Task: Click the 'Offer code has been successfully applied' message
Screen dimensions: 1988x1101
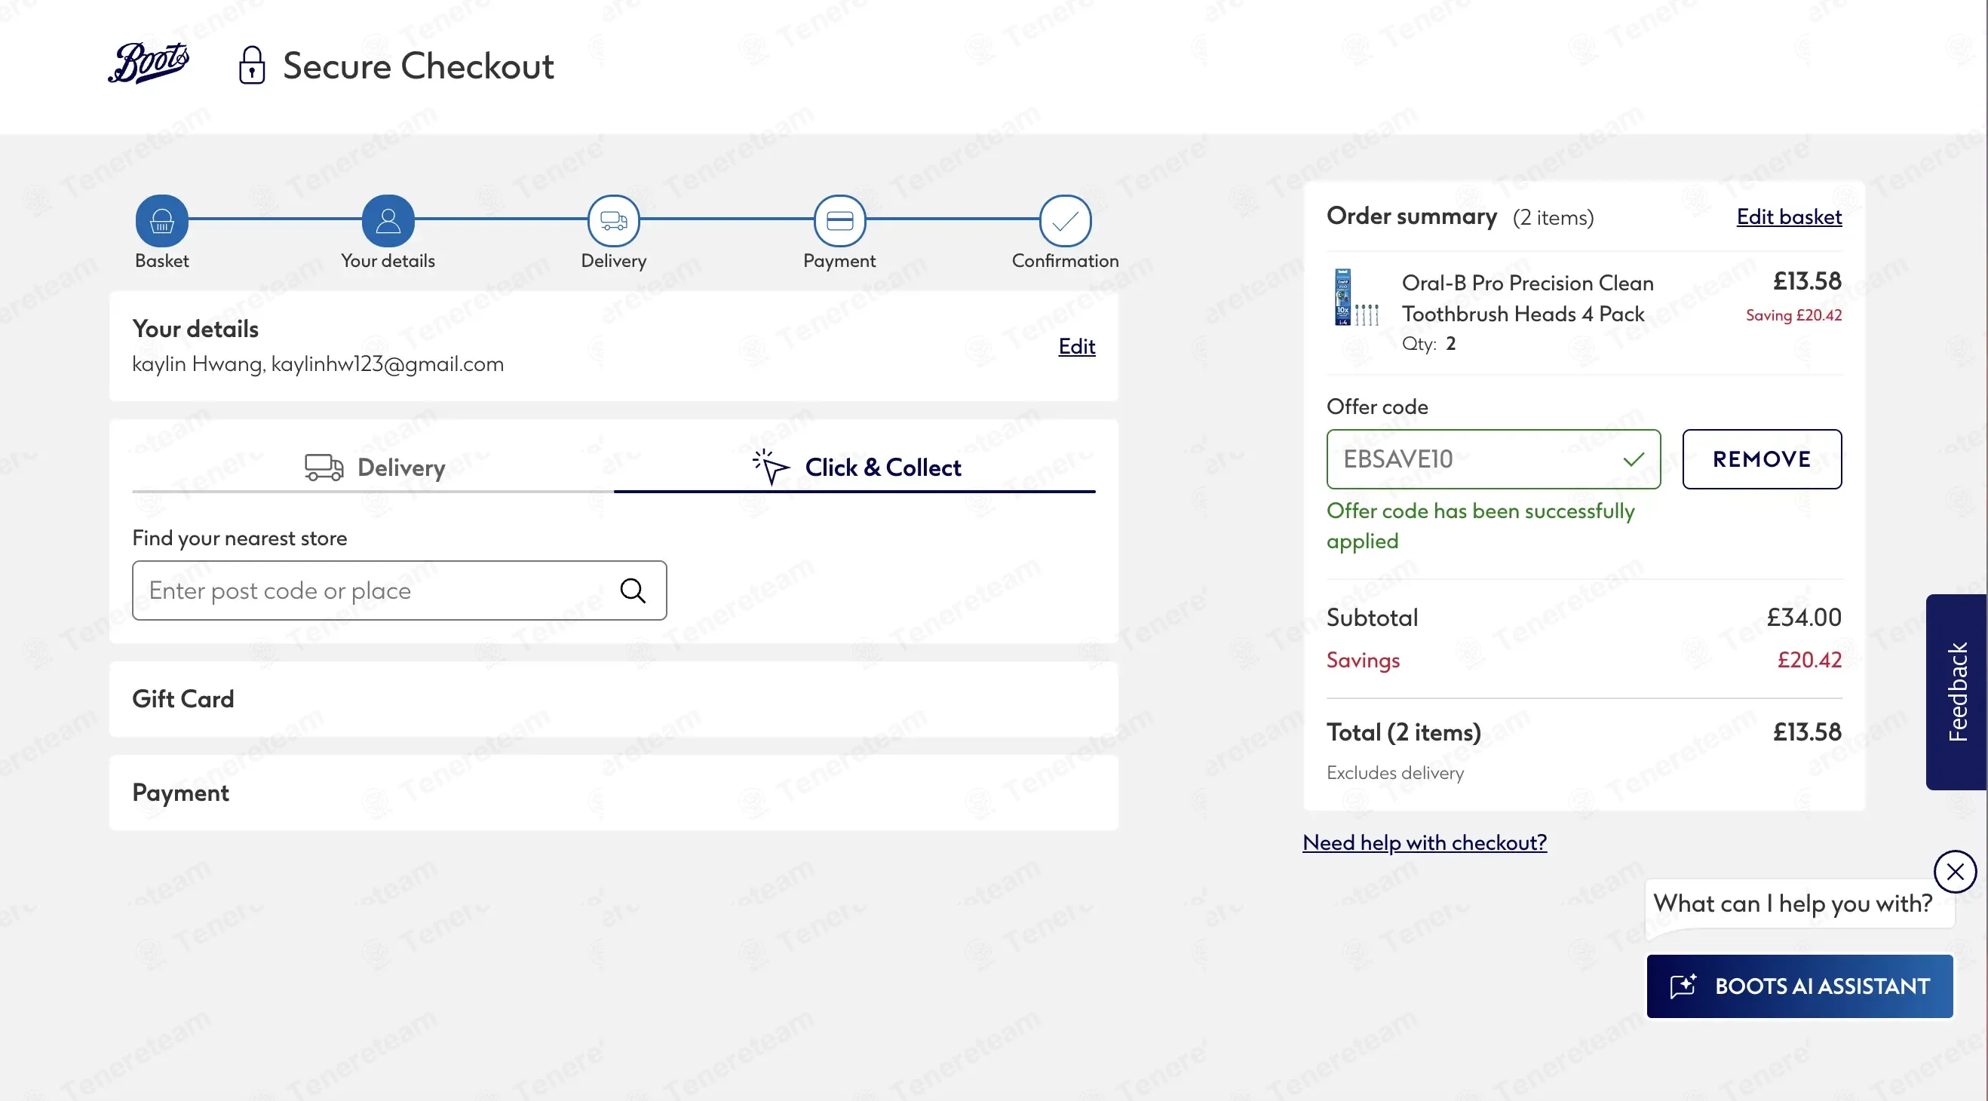Action: [1480, 526]
